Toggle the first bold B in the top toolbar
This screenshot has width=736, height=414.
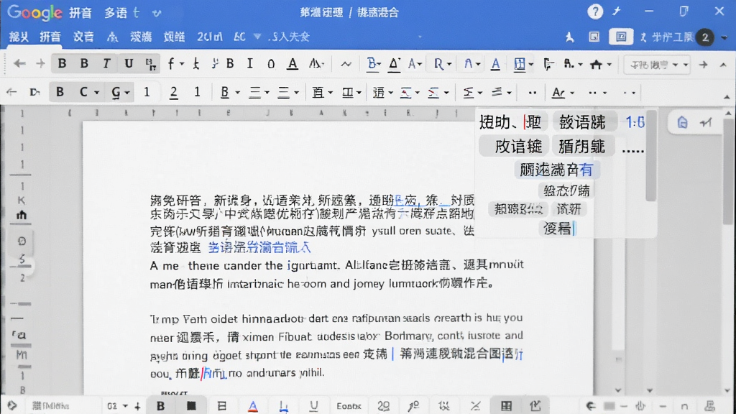[62, 63]
